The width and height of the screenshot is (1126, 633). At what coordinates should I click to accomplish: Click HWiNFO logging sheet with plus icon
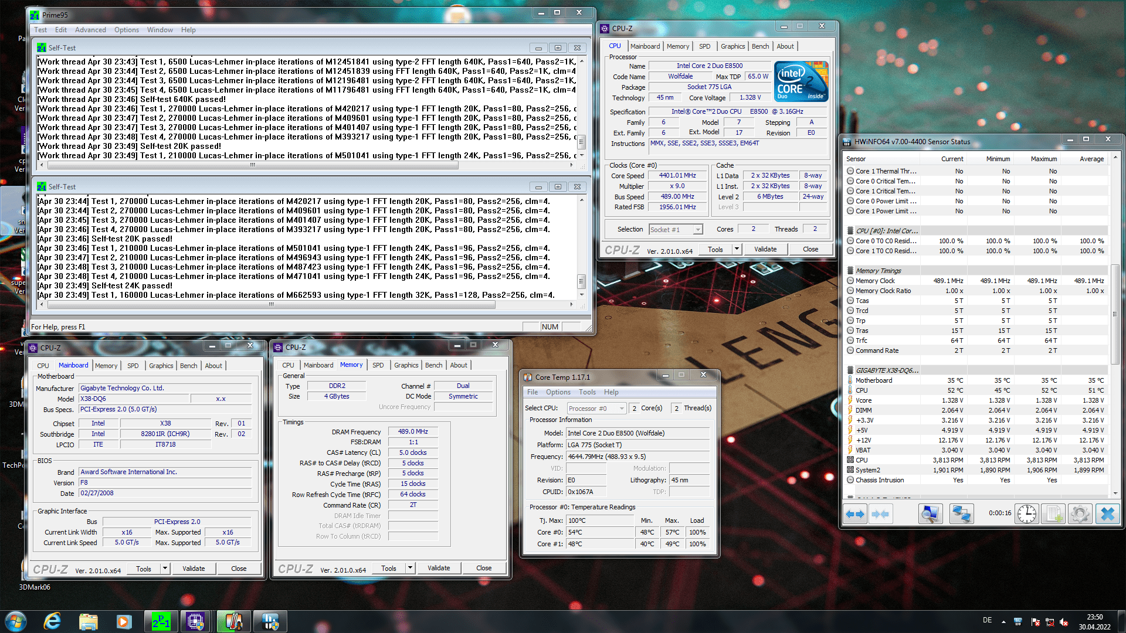pyautogui.click(x=1053, y=514)
